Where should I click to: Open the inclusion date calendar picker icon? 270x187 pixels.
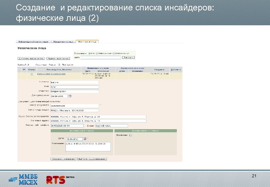(x=85, y=139)
